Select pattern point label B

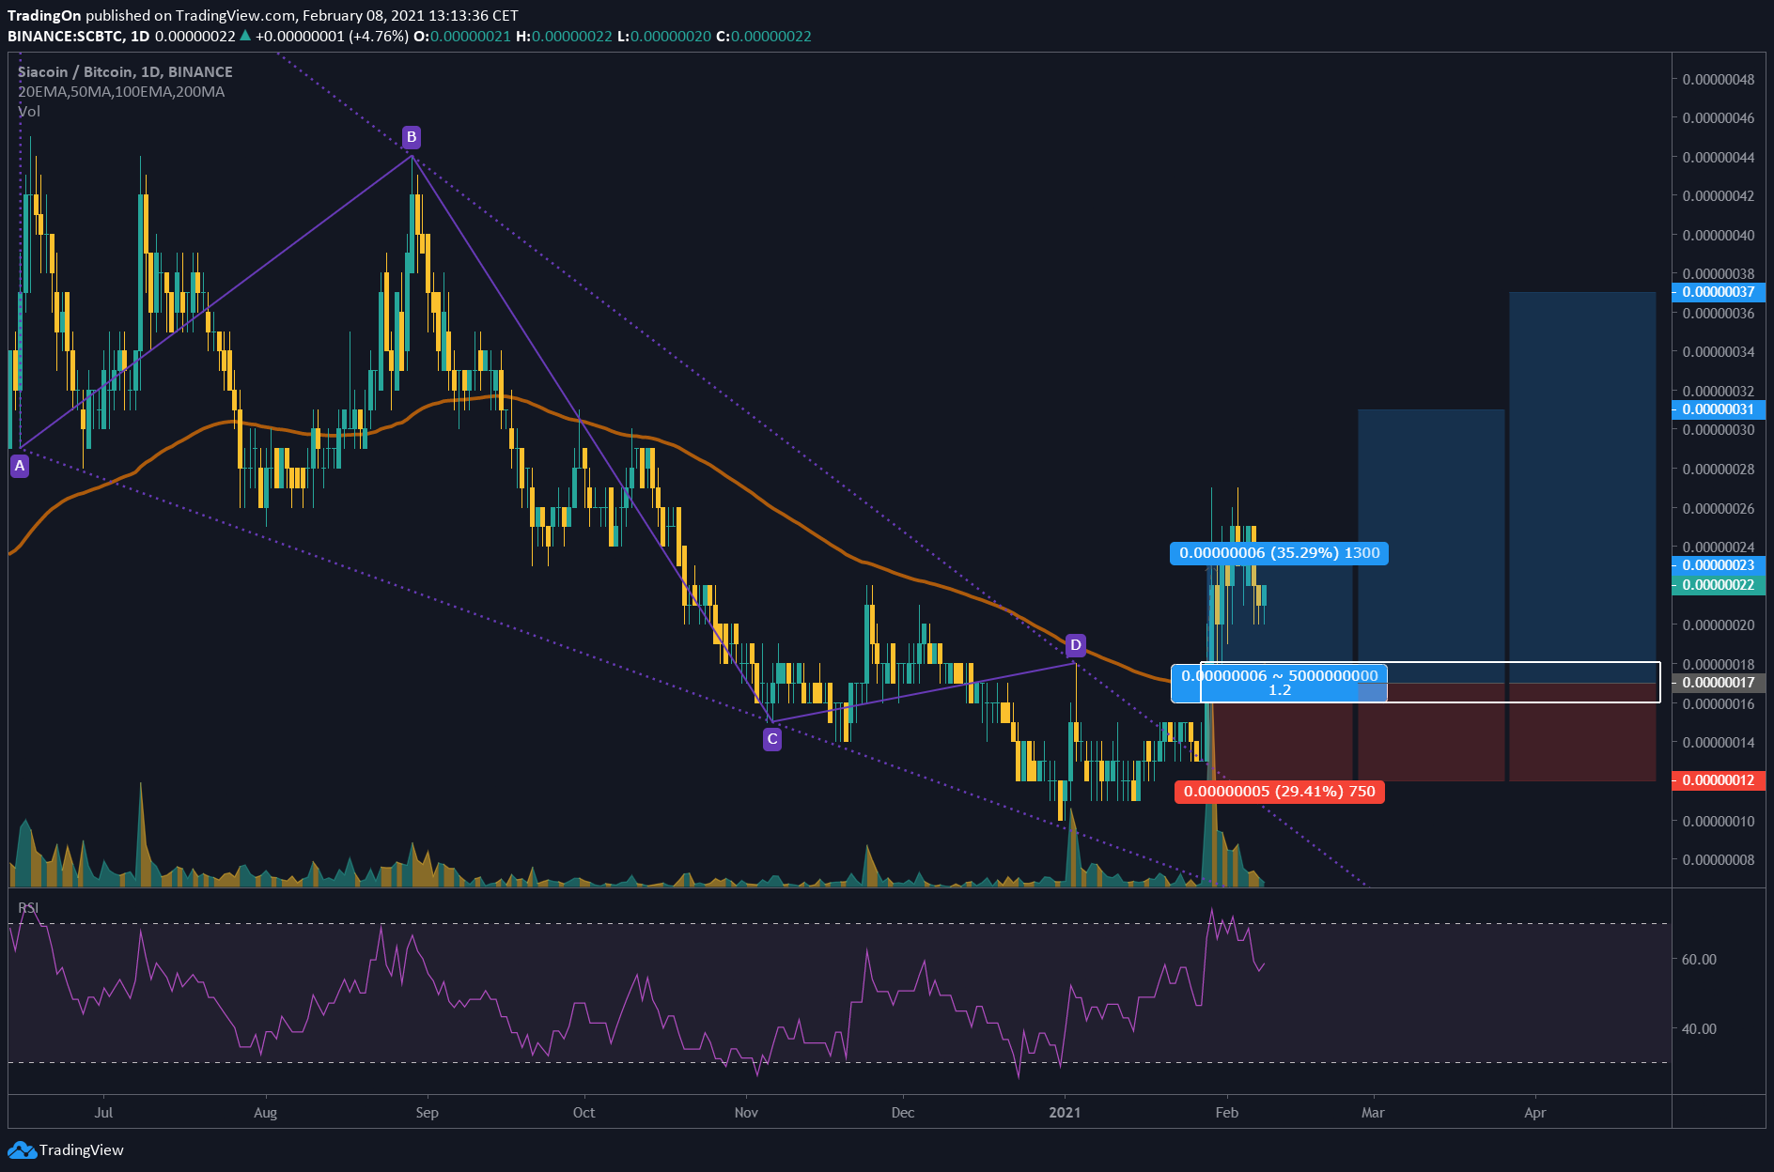411,137
